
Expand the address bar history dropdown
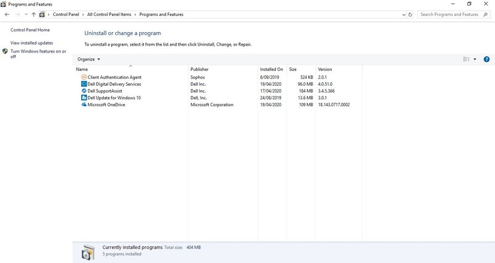click(404, 14)
